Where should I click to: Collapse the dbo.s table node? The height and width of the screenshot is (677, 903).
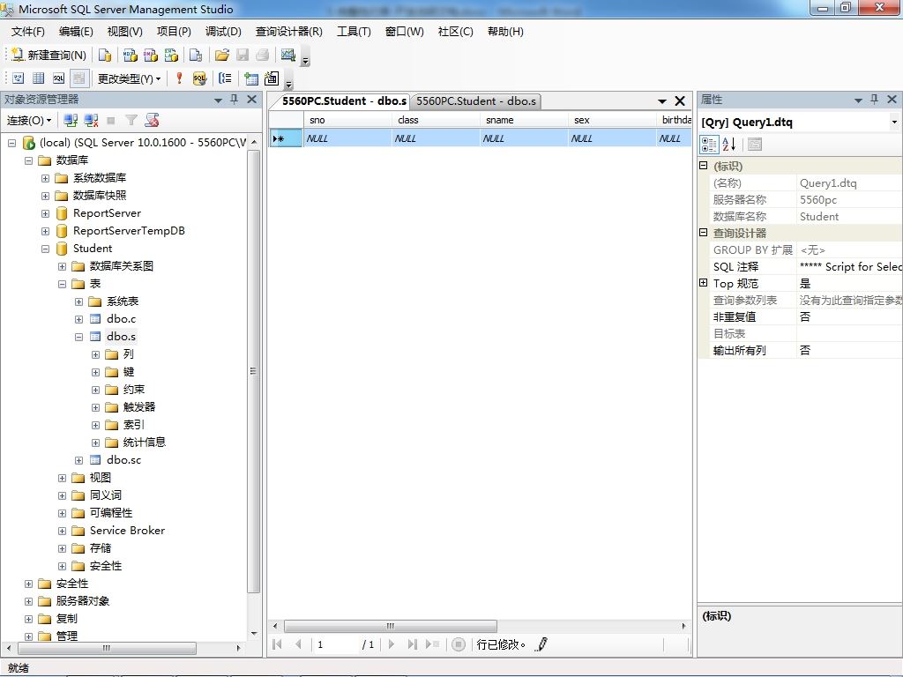tap(78, 338)
